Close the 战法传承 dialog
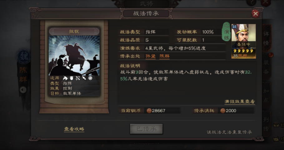 [256, 14]
